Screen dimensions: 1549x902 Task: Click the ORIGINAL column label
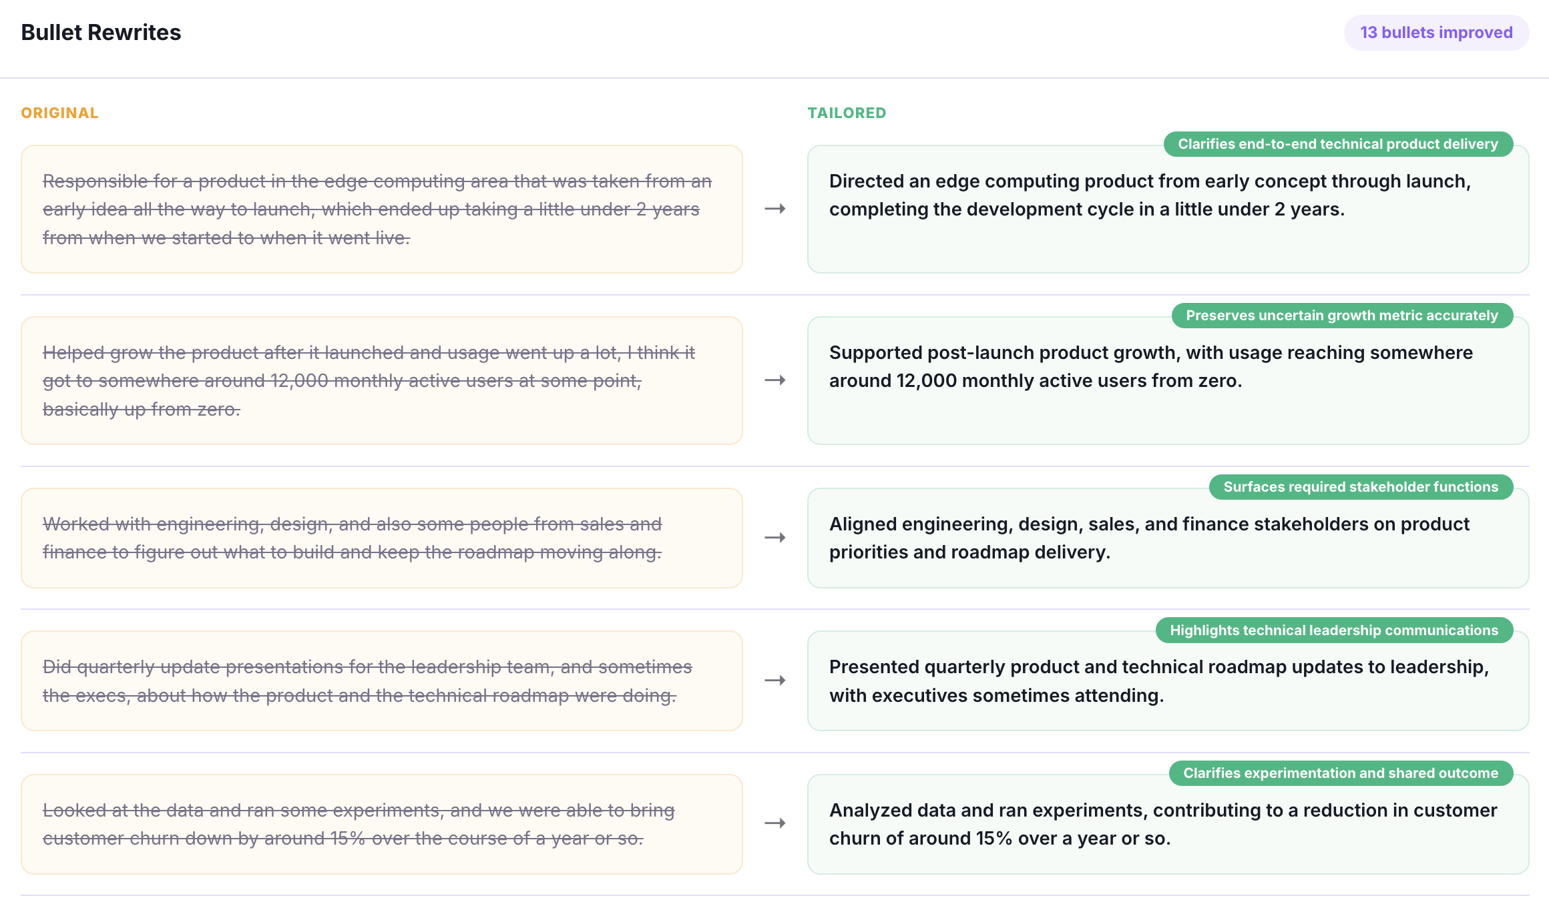coord(59,113)
